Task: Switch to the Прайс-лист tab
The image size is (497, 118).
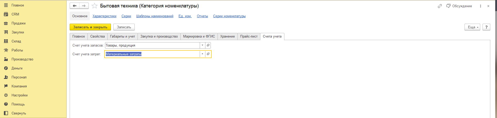Action: (x=249, y=37)
